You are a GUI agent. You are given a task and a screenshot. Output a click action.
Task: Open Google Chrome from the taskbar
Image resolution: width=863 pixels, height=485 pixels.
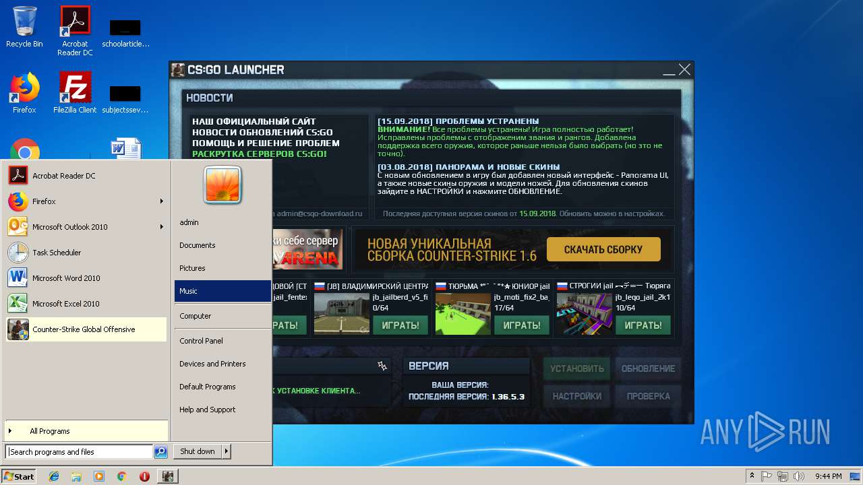121,476
